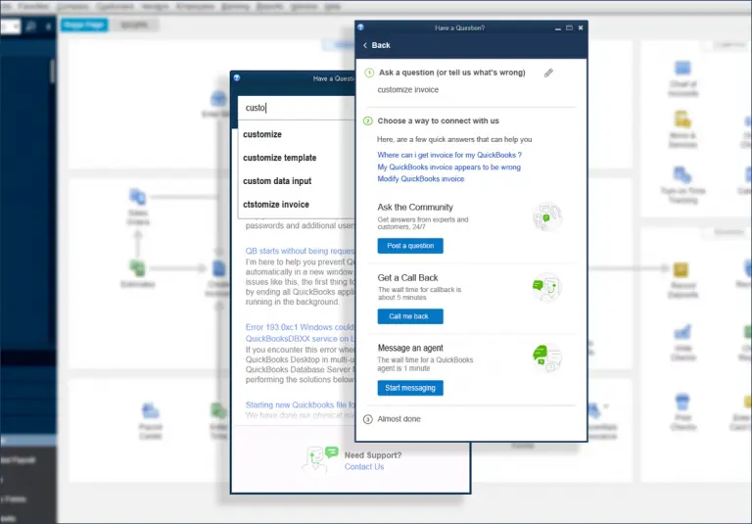
Task: Open the dropdown in the top-left sidebar search
Action: (16, 26)
